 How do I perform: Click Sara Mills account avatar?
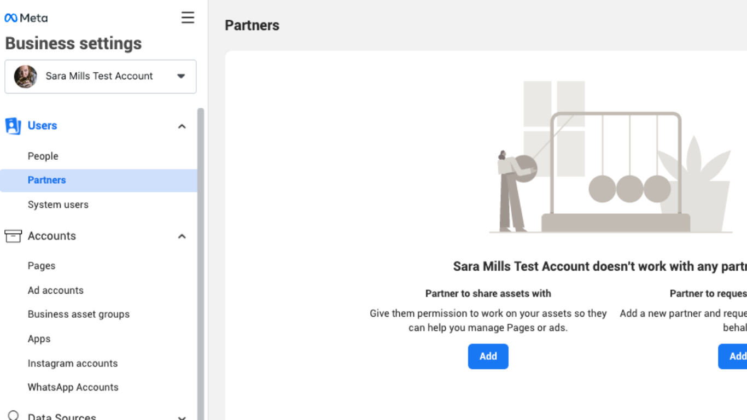25,77
